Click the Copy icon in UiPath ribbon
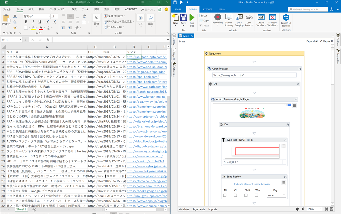Screen dimensions: 341x214 point(201,20)
